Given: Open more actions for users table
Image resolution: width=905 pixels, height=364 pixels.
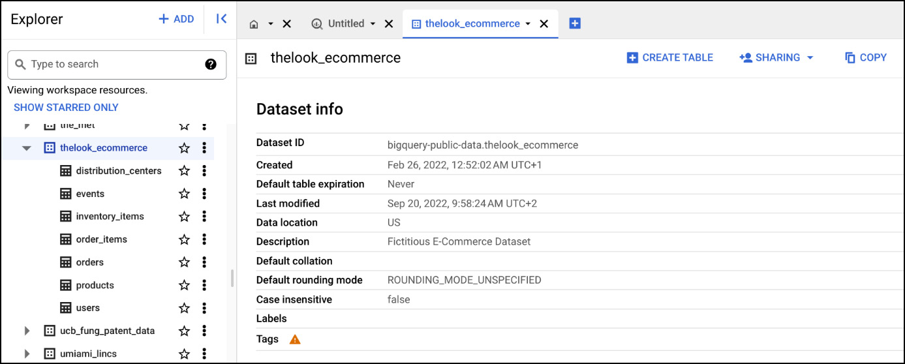Looking at the screenshot, I should pyautogui.click(x=204, y=308).
